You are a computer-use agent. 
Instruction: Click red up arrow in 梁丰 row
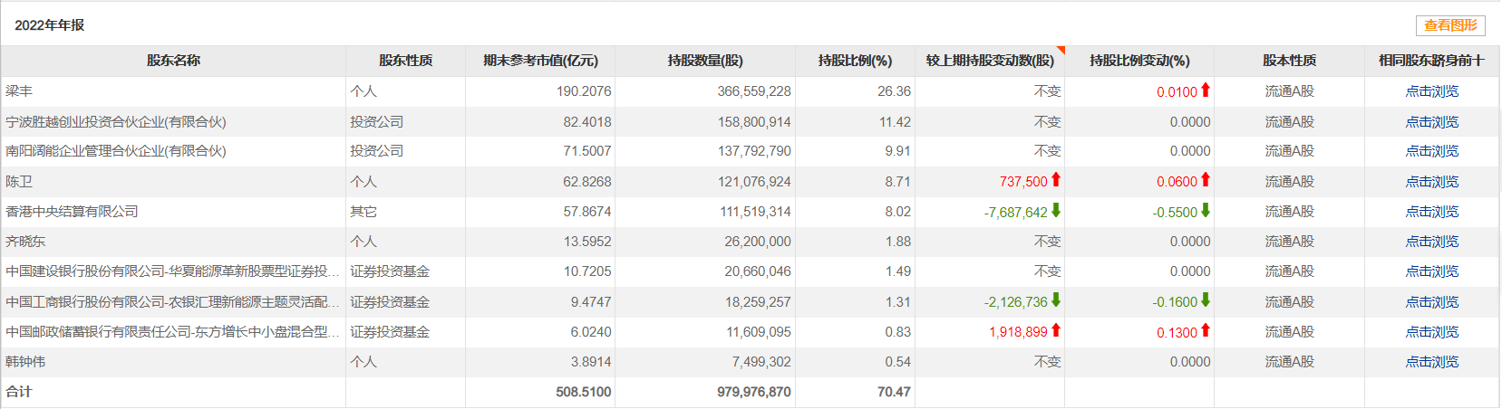pos(1206,90)
